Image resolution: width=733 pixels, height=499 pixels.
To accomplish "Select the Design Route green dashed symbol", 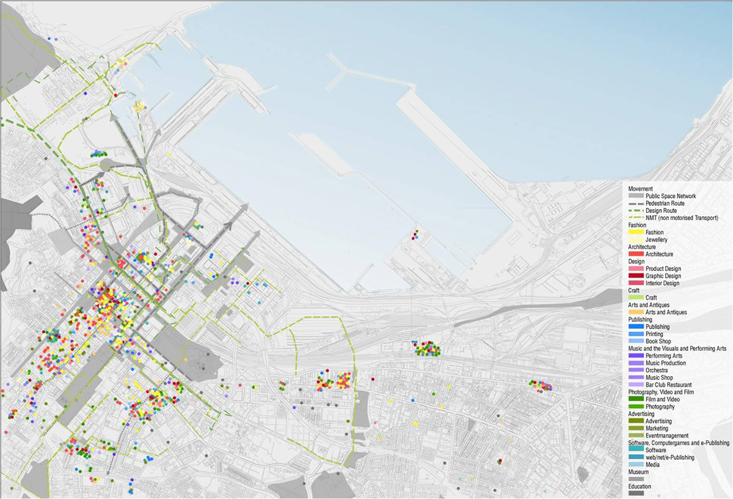I will point(636,210).
